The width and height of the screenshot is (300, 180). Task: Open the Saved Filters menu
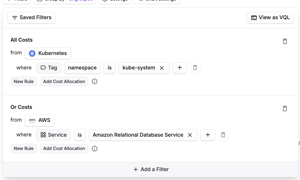coord(31,17)
